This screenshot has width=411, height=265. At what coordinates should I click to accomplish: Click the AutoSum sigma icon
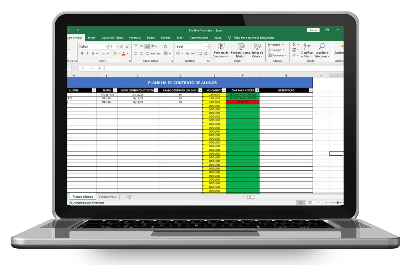click(x=294, y=45)
